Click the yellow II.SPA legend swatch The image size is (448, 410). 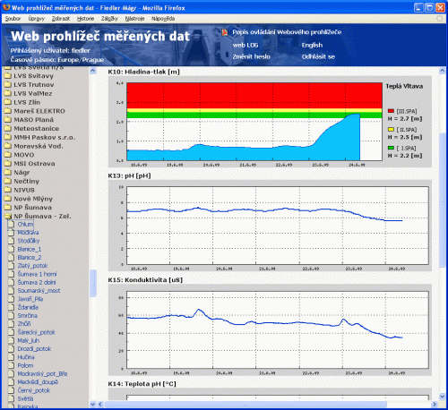pyautogui.click(x=391, y=130)
